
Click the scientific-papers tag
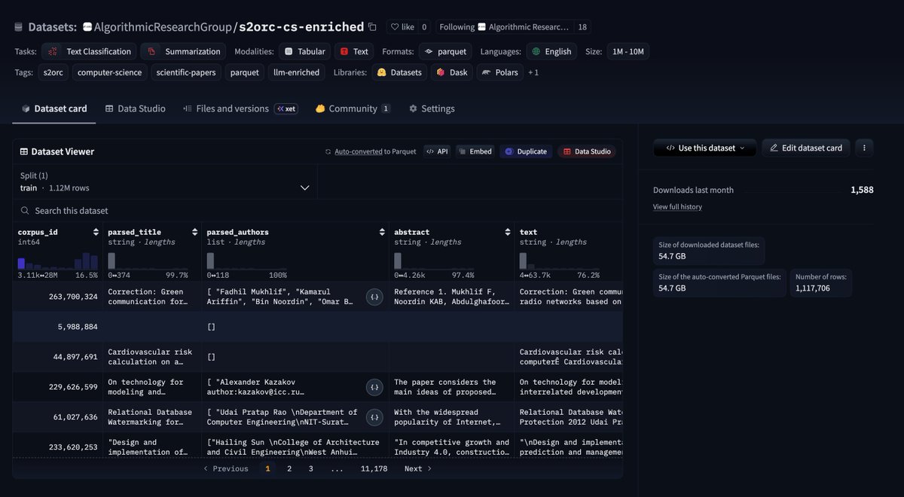coord(186,72)
